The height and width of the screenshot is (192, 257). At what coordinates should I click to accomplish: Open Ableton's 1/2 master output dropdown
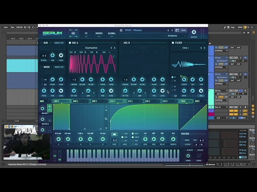pyautogui.click(x=221, y=118)
